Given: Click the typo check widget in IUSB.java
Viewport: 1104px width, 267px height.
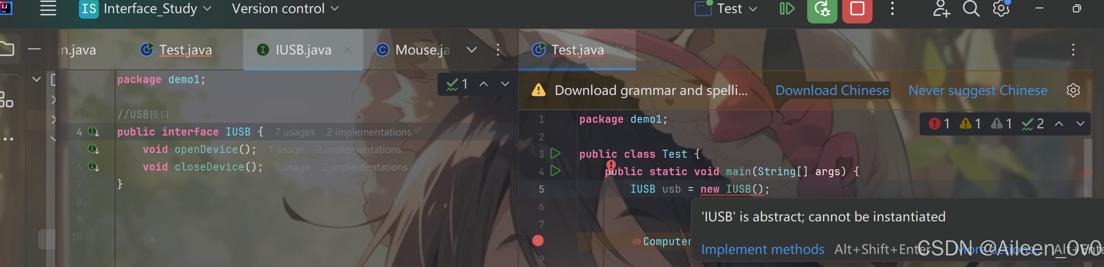Looking at the screenshot, I should [x=457, y=84].
